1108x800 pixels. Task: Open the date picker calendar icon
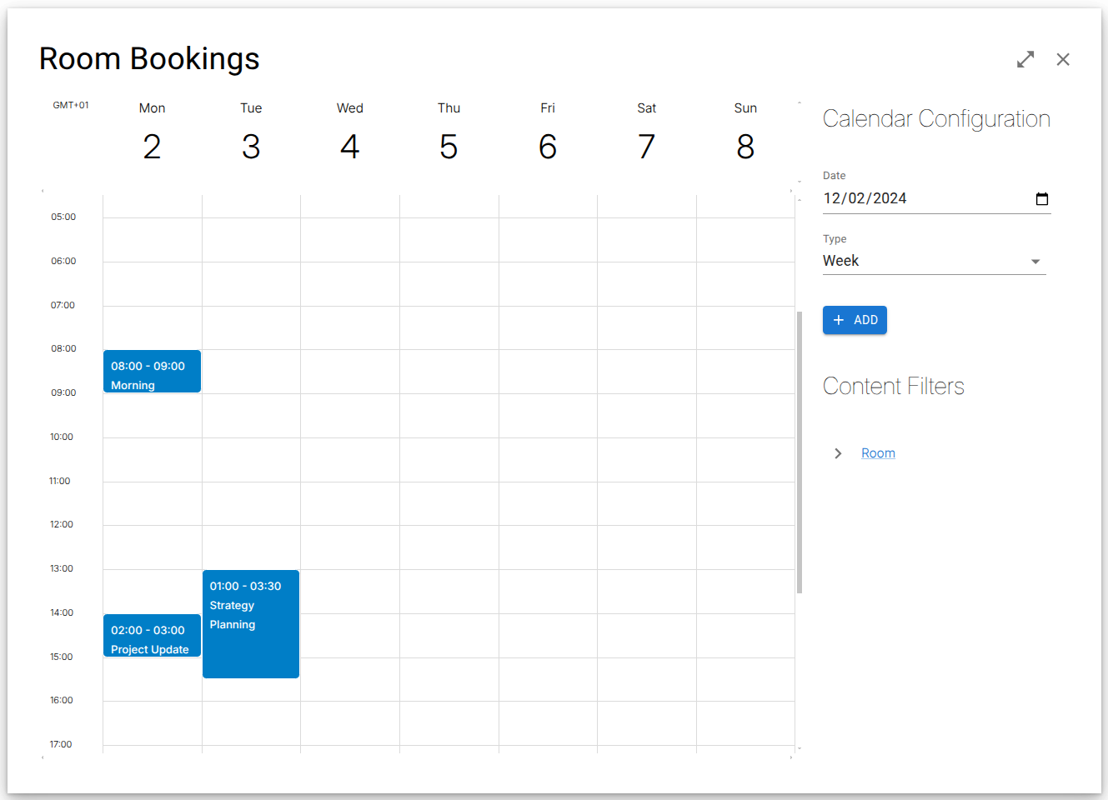point(1041,198)
